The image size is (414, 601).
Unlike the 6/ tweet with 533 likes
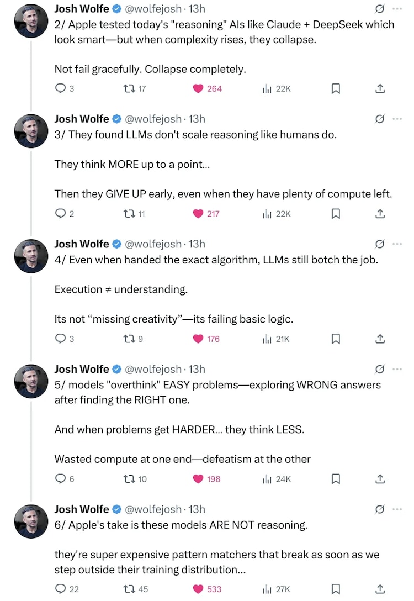(198, 589)
